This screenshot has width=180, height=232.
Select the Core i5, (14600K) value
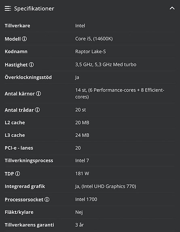pos(94,39)
